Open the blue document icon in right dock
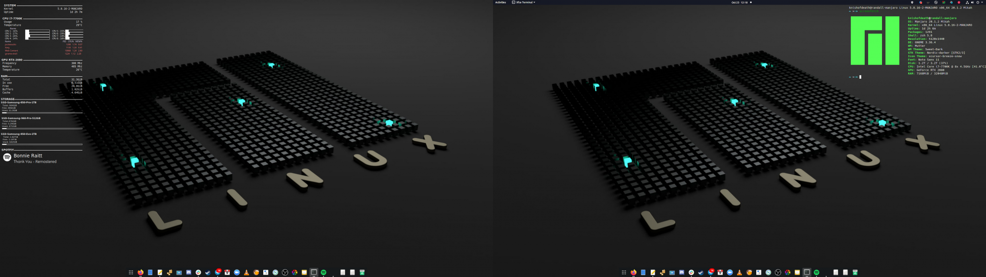 pyautogui.click(x=643, y=272)
